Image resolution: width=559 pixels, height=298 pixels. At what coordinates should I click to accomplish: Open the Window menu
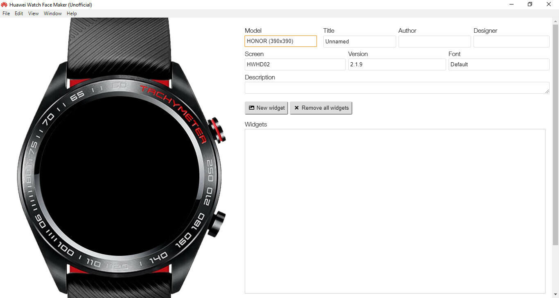click(53, 14)
